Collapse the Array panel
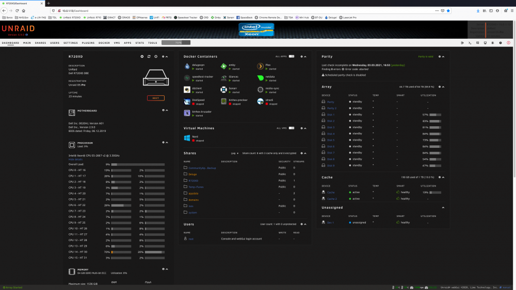The image size is (516, 290). coord(443,87)
